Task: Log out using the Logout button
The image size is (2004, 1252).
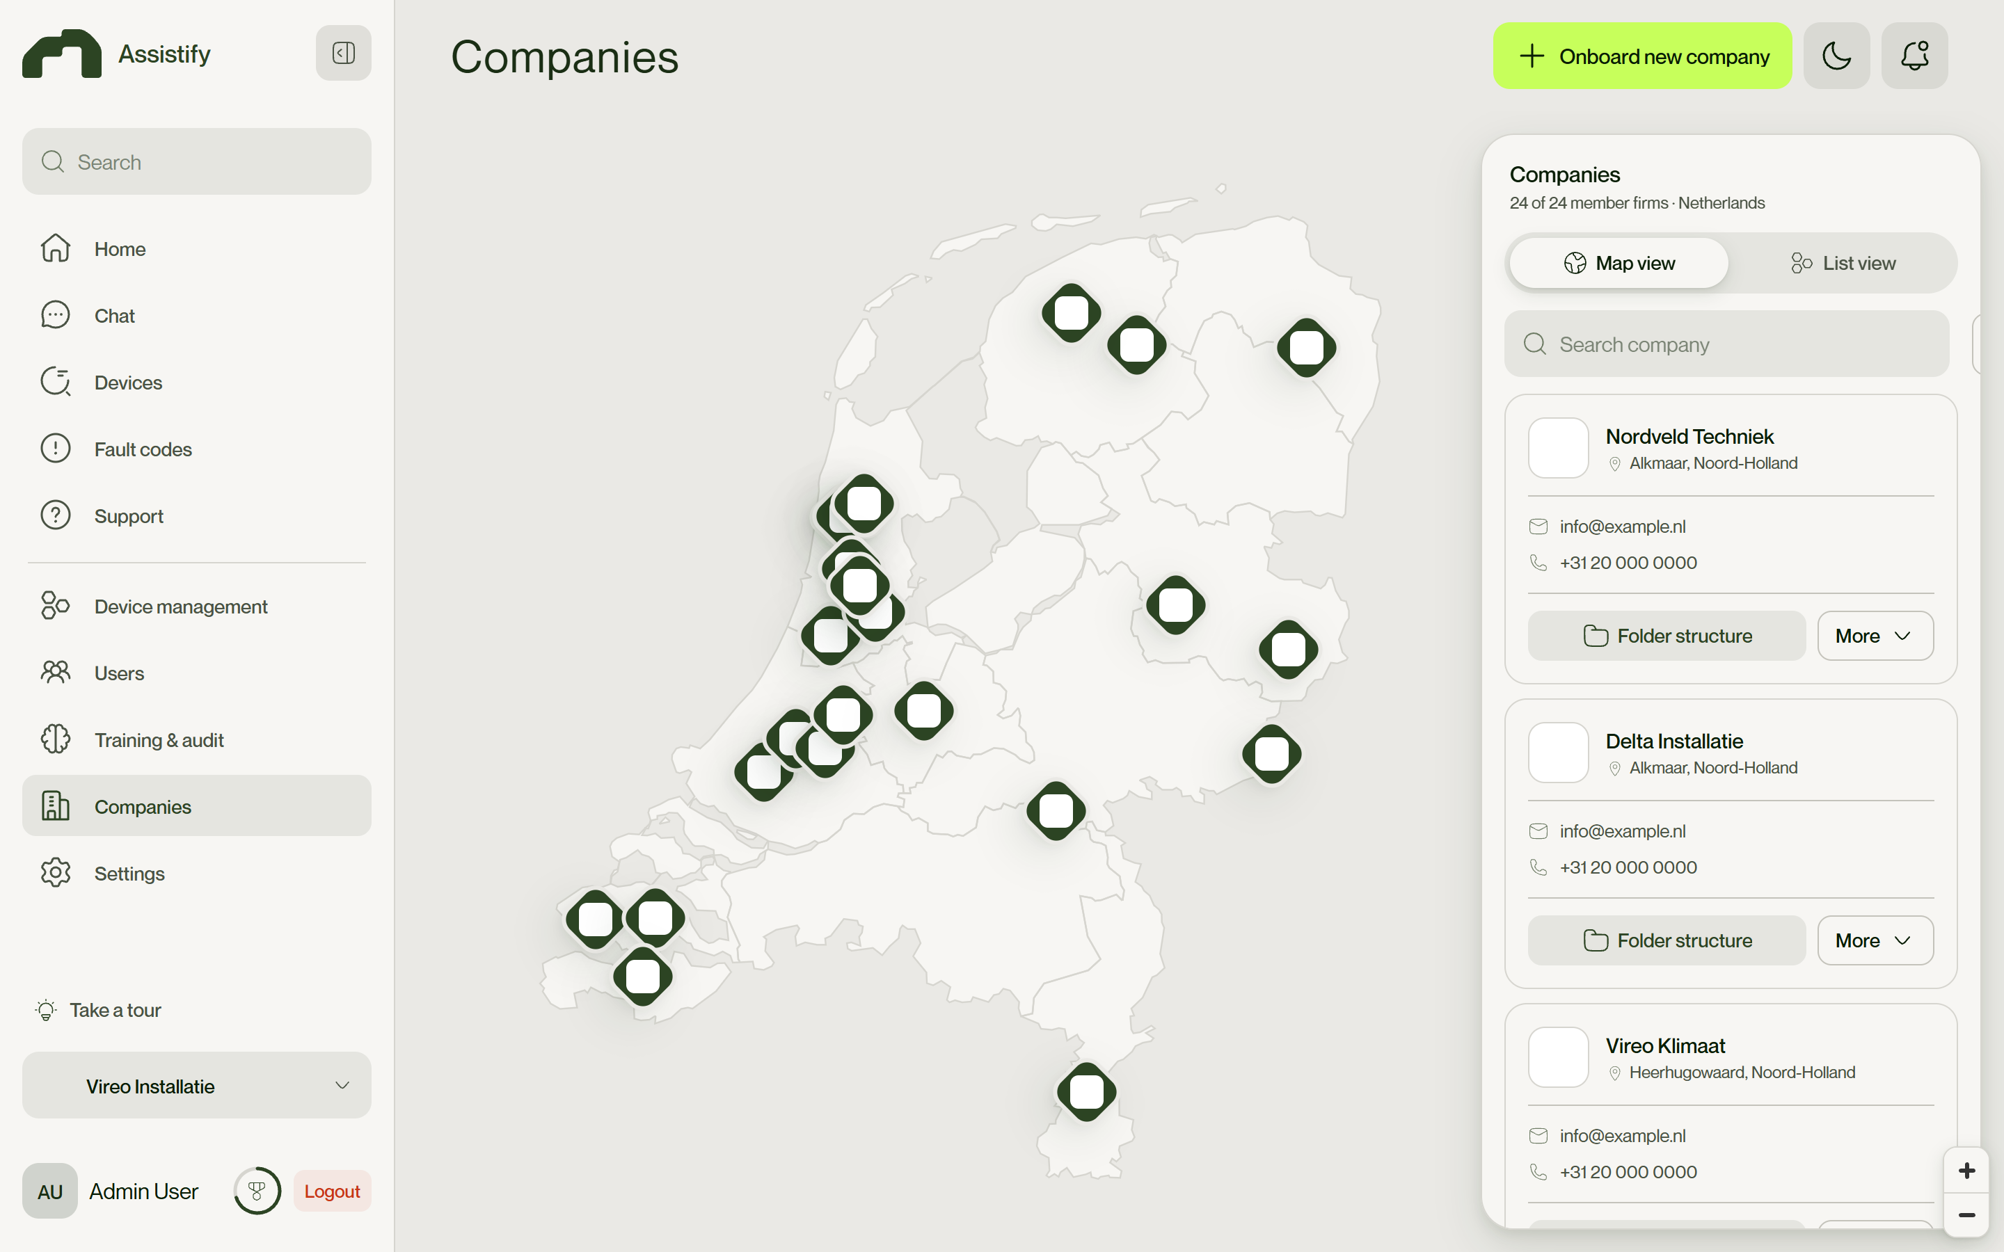Action: (332, 1191)
